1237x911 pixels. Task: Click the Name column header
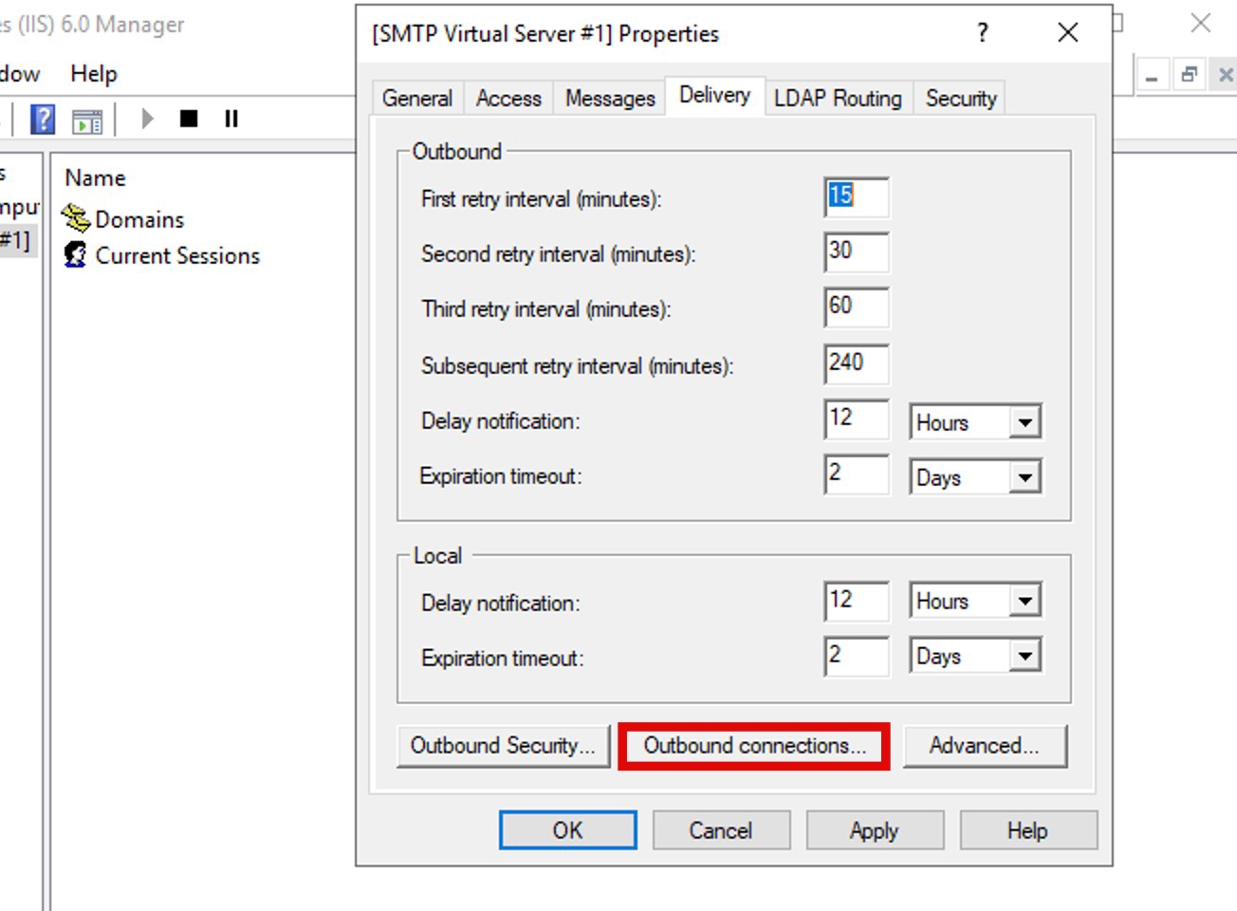tap(95, 177)
